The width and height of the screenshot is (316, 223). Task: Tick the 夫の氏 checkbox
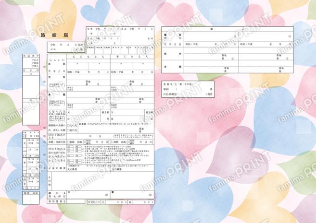pyautogui.click(x=68, y=125)
